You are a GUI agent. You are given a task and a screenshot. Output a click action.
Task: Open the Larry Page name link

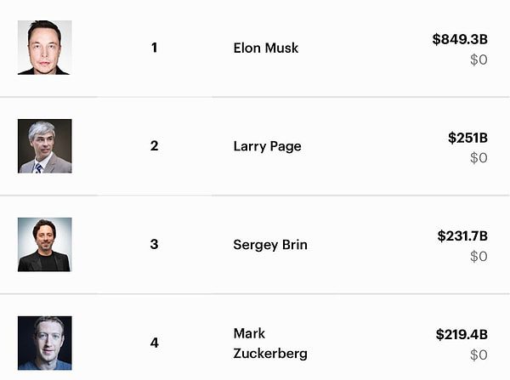[267, 146]
